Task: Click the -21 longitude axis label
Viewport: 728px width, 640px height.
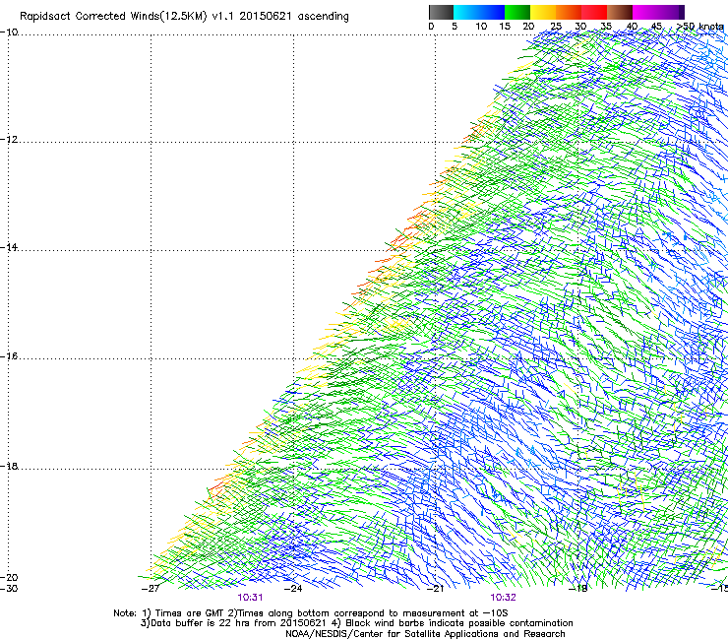Action: pyautogui.click(x=436, y=589)
